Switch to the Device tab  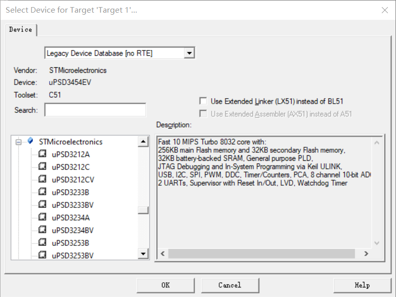(x=21, y=29)
